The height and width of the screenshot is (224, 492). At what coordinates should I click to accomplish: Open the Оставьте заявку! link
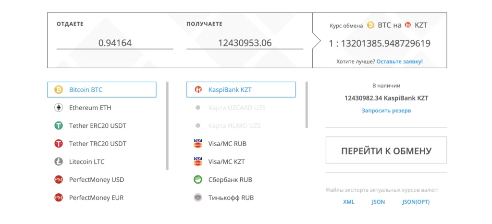(x=399, y=62)
